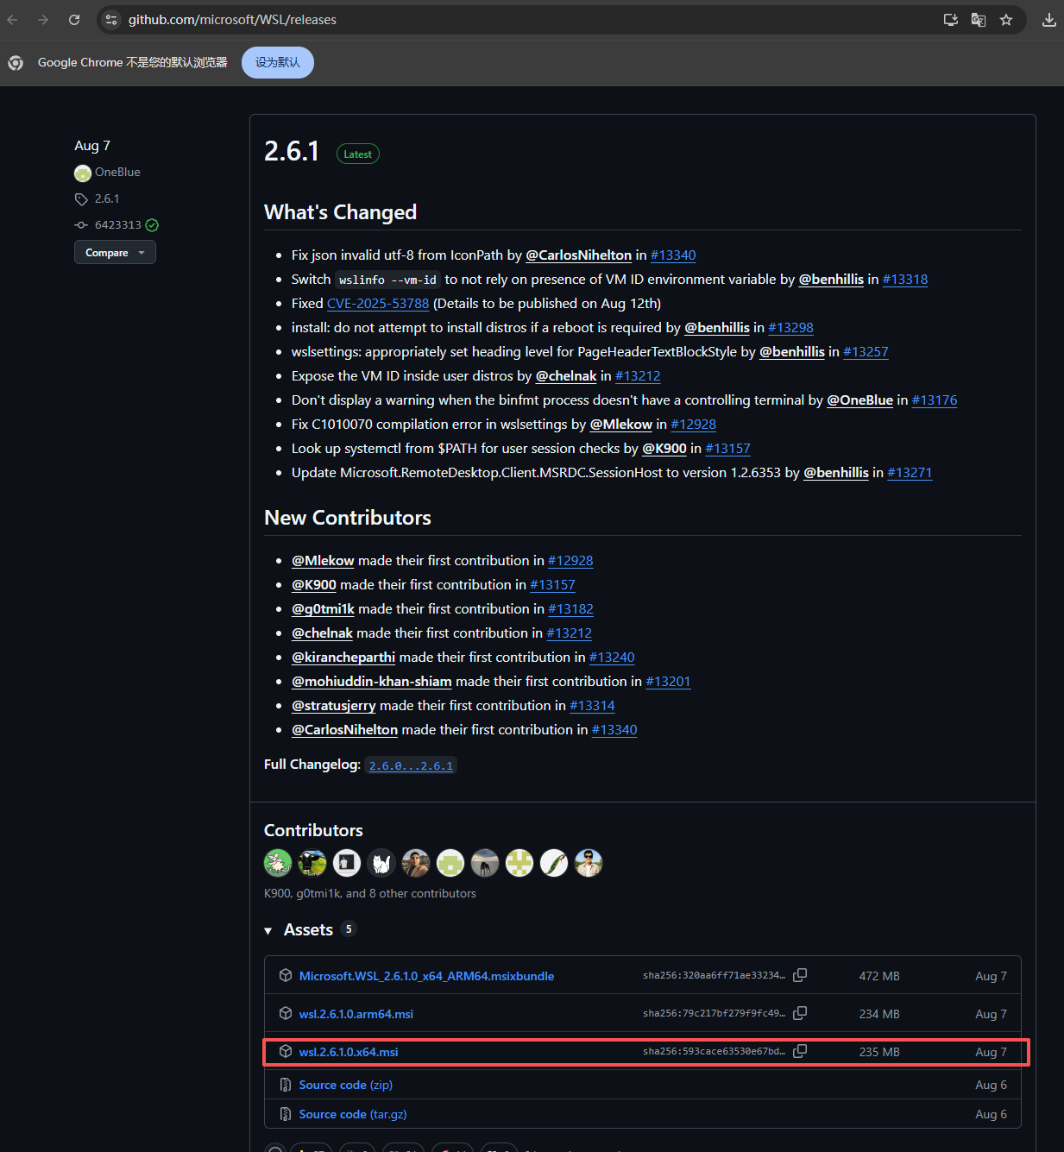Open site information icon in address bar
The height and width of the screenshot is (1152, 1064).
pyautogui.click(x=111, y=20)
